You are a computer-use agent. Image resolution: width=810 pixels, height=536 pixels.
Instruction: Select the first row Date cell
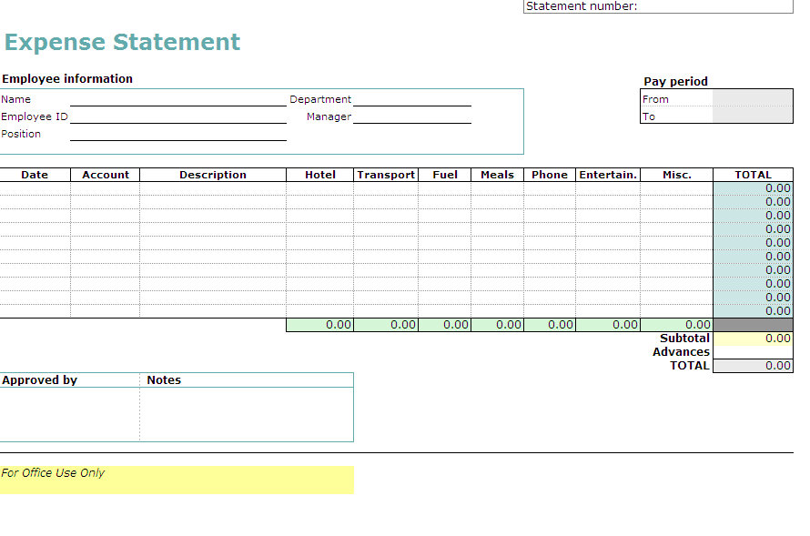(35, 188)
